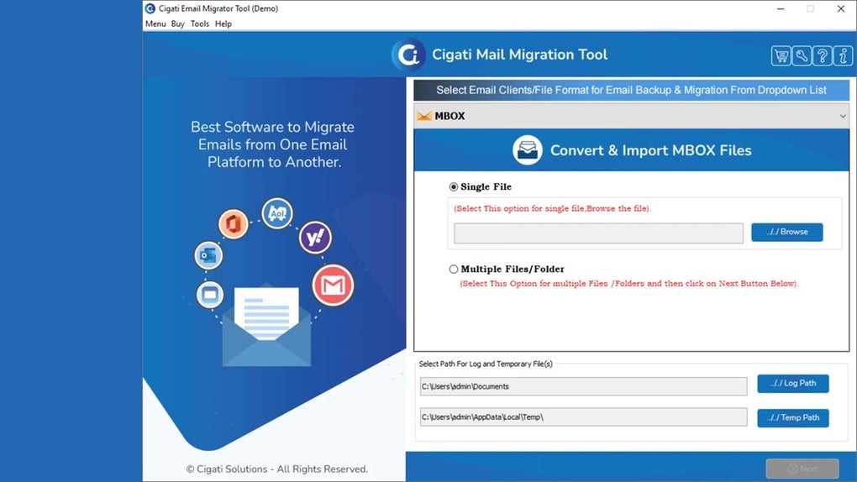The height and width of the screenshot is (482, 857).
Task: Click the Temp Path button
Action: click(x=792, y=417)
